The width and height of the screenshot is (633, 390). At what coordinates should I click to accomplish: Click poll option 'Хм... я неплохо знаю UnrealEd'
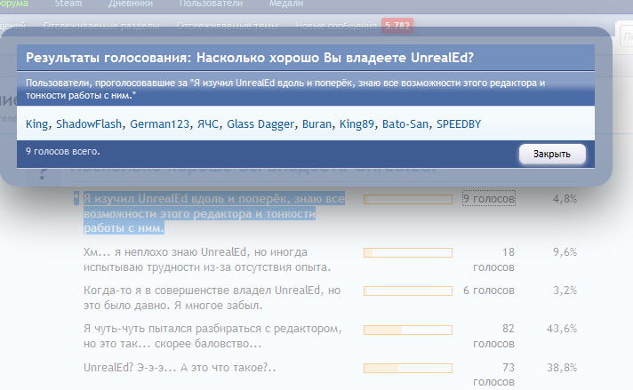tap(207, 259)
